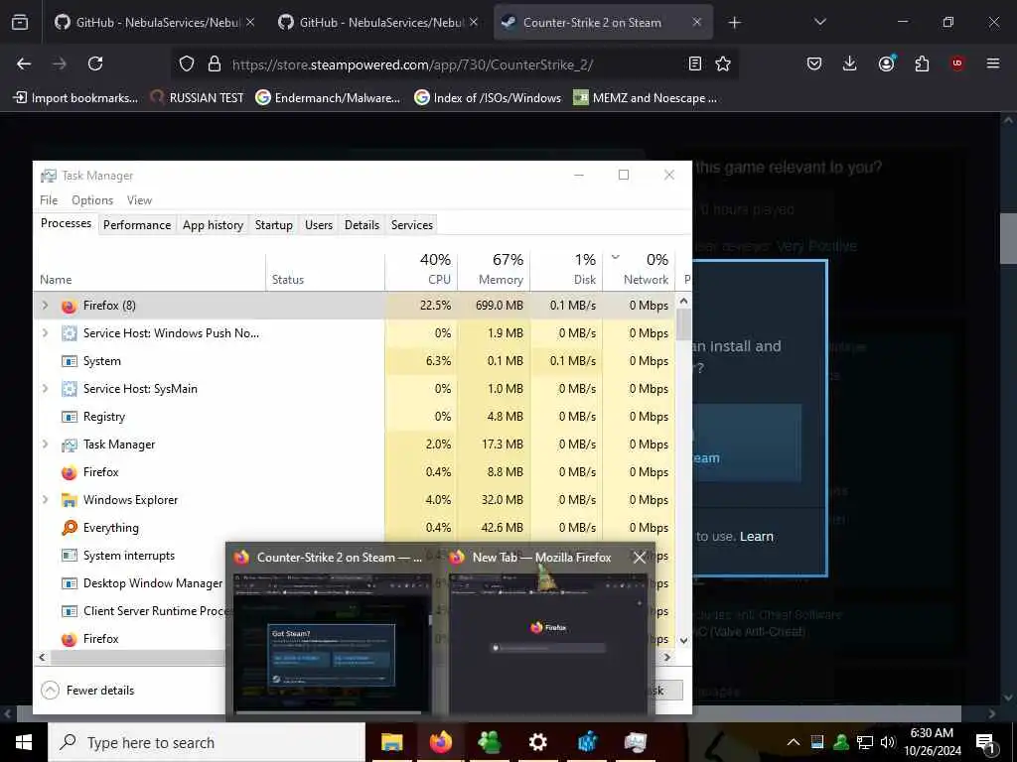Open the notification center icon

click(x=986, y=742)
